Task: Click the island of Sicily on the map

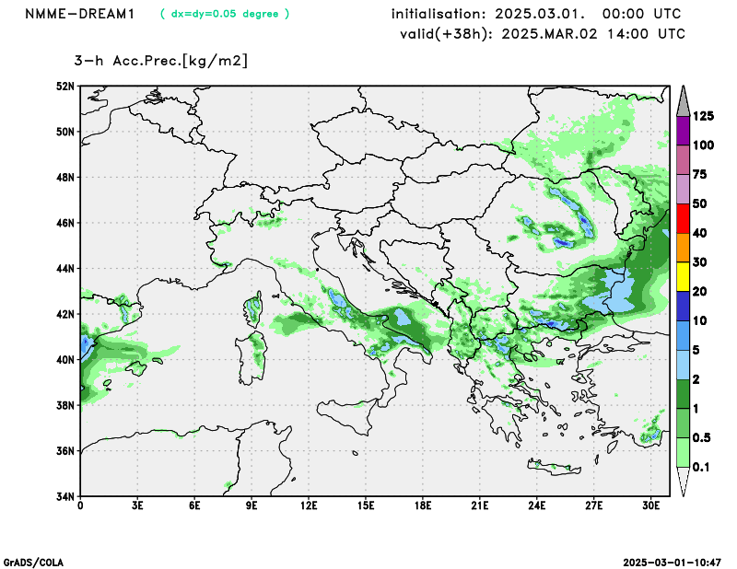Action: 346,416
